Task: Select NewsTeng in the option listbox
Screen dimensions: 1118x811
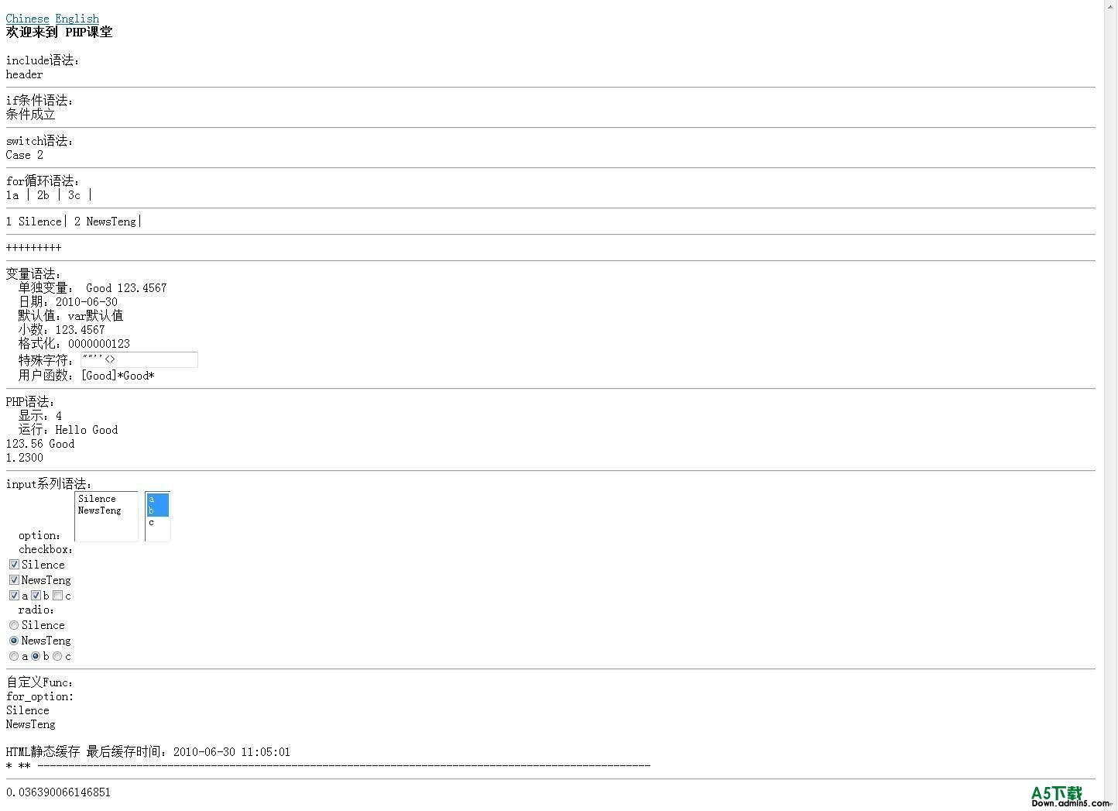Action: [99, 510]
